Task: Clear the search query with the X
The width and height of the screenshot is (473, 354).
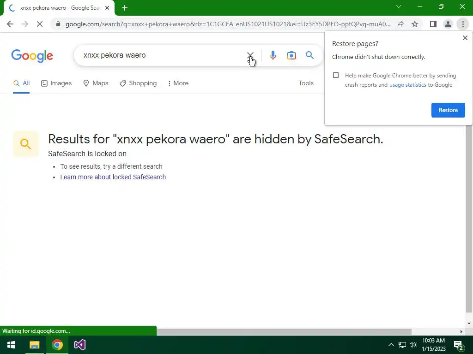Action: (x=250, y=55)
